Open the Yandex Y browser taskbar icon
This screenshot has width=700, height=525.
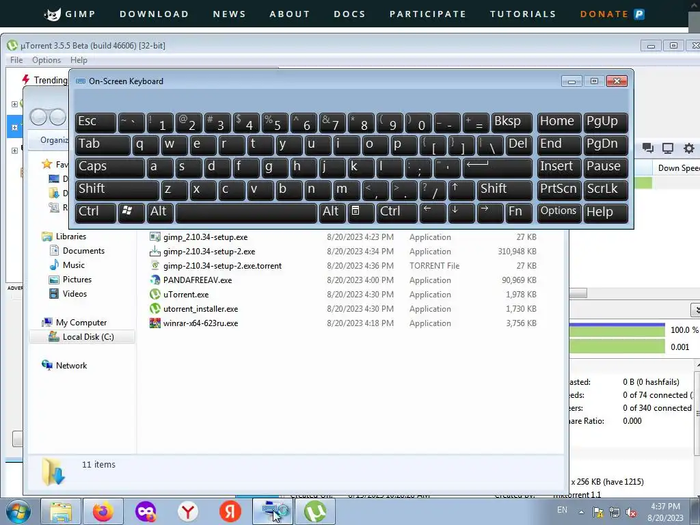pos(188,511)
